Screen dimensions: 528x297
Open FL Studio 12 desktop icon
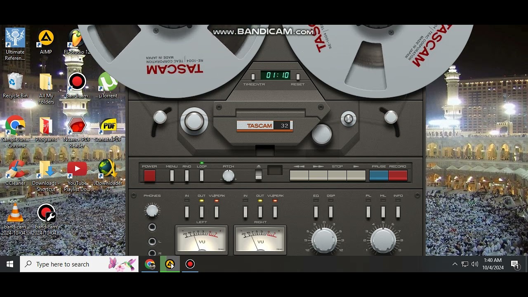point(77,42)
